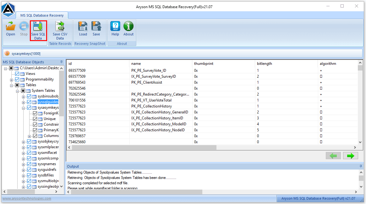Click the tree panel vertical scrollbar

point(61,93)
